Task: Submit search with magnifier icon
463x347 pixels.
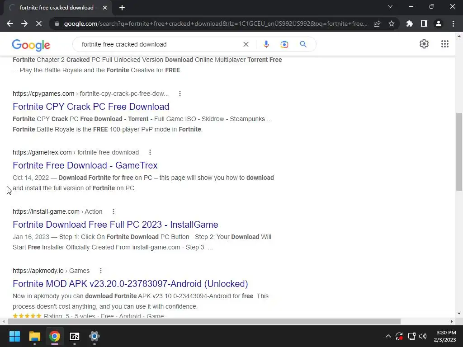Action: click(303, 44)
